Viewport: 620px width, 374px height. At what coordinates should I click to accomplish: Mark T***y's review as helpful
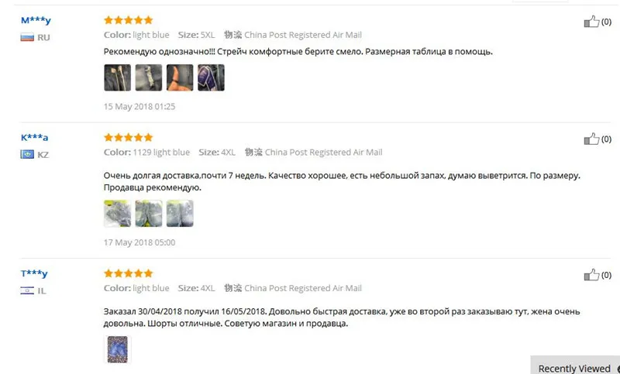pos(591,274)
